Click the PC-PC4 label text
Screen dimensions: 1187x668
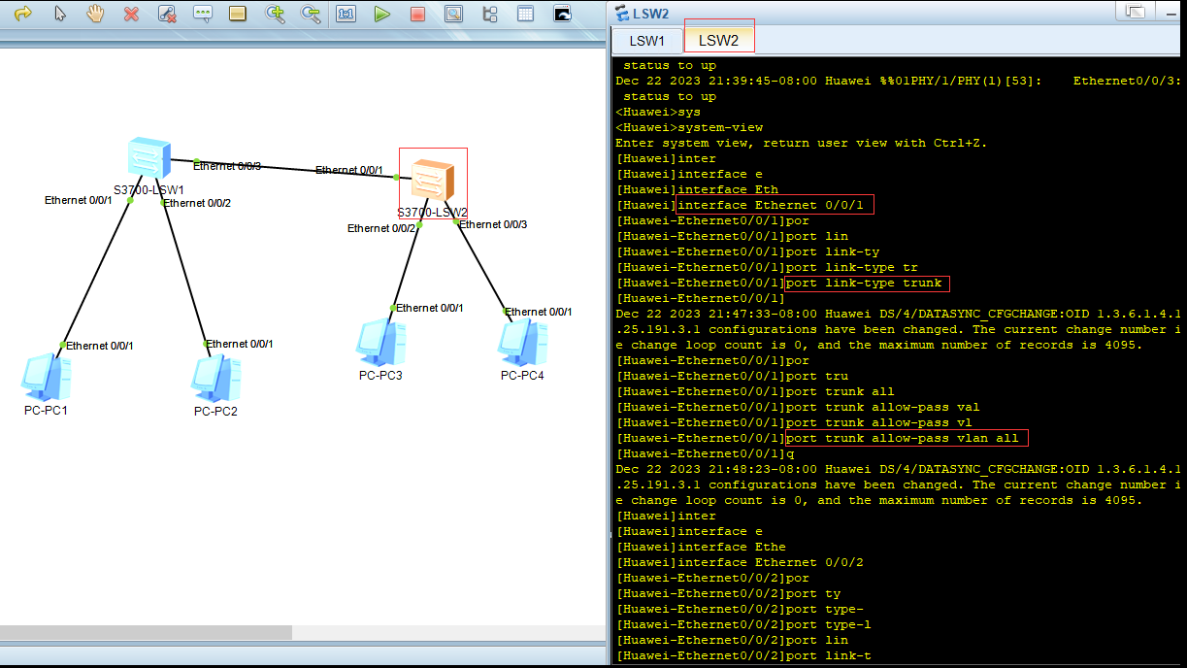click(522, 376)
